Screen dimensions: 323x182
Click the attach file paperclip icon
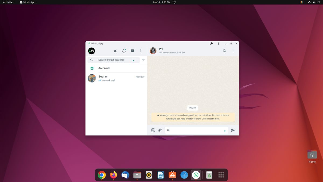[160, 130]
